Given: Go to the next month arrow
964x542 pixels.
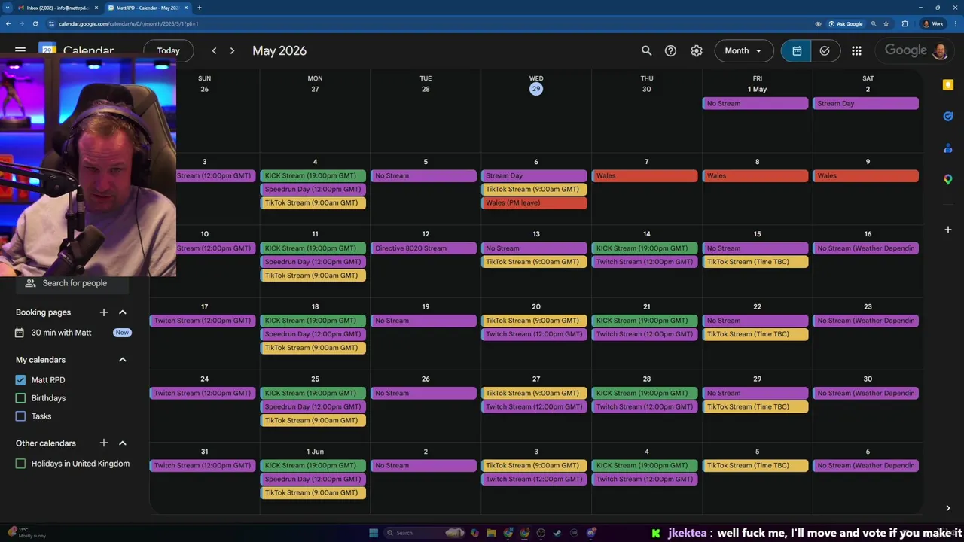Looking at the screenshot, I should [x=232, y=50].
